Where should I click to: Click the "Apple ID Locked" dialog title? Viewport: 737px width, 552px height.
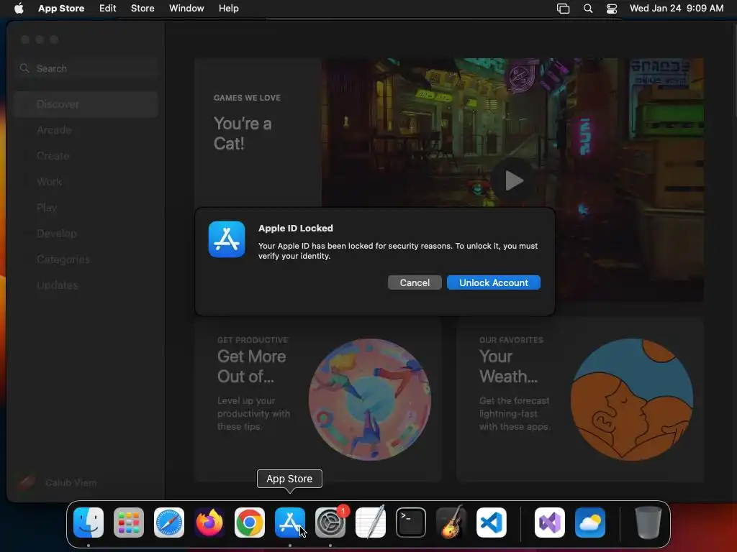click(x=296, y=228)
